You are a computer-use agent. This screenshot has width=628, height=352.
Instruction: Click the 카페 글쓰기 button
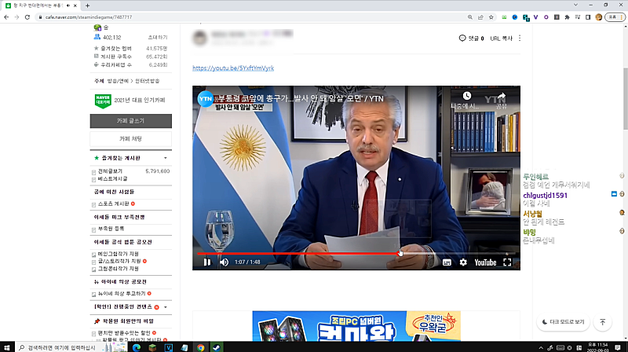click(x=130, y=121)
